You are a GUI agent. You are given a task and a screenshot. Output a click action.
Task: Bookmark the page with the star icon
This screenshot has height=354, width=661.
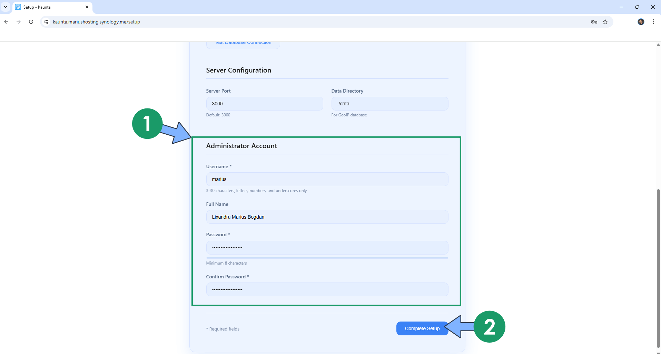point(605,22)
